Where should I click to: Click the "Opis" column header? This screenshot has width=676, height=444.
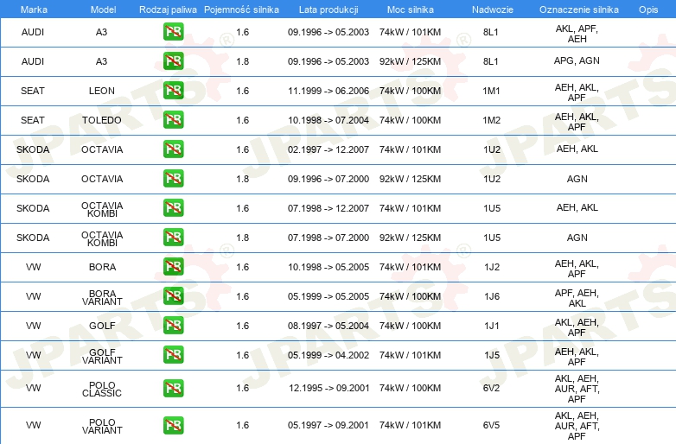[x=648, y=10]
